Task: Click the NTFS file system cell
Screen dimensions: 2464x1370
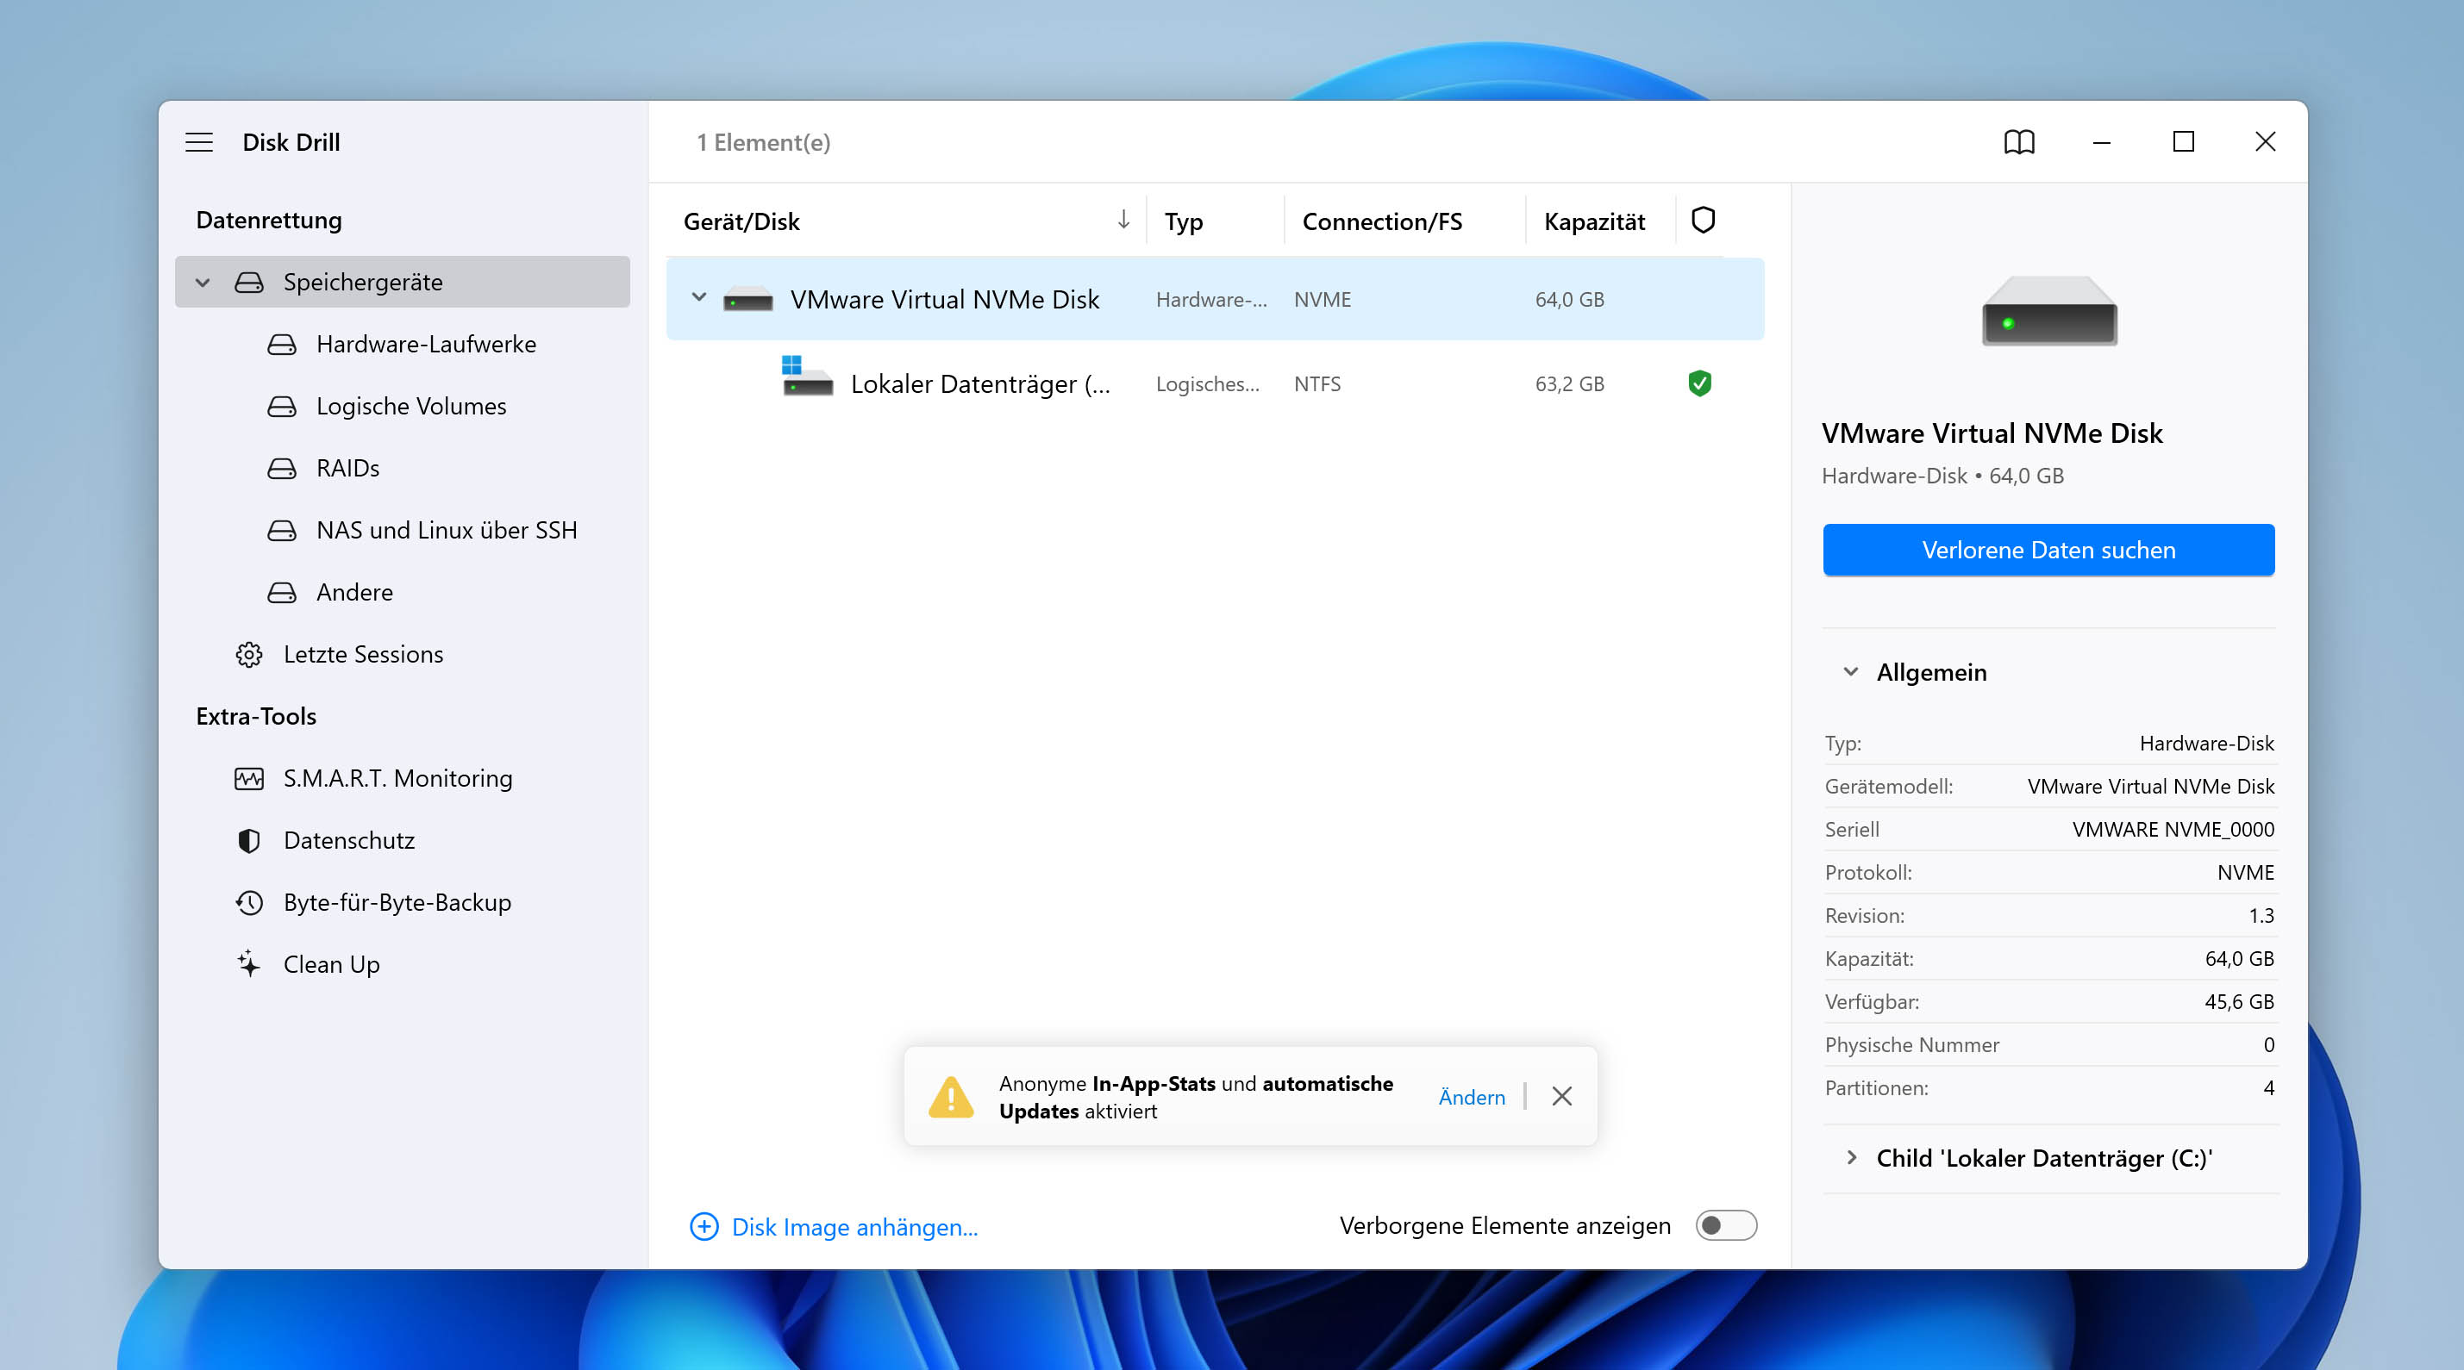Action: [x=1317, y=383]
